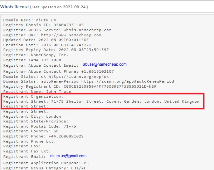This screenshot has width=214, height=170.
Task: Select the Registrant Fax Ext: line
Action: pos(27,151)
